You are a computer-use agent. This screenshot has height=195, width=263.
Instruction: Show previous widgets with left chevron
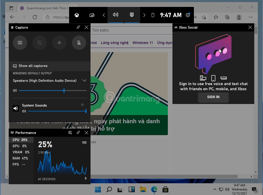tap(104, 15)
